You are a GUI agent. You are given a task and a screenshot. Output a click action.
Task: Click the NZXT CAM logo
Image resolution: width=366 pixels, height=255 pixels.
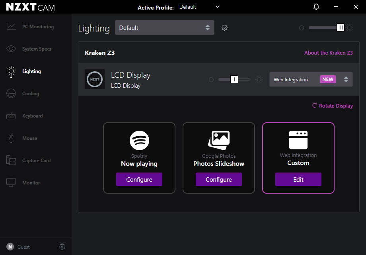point(31,7)
